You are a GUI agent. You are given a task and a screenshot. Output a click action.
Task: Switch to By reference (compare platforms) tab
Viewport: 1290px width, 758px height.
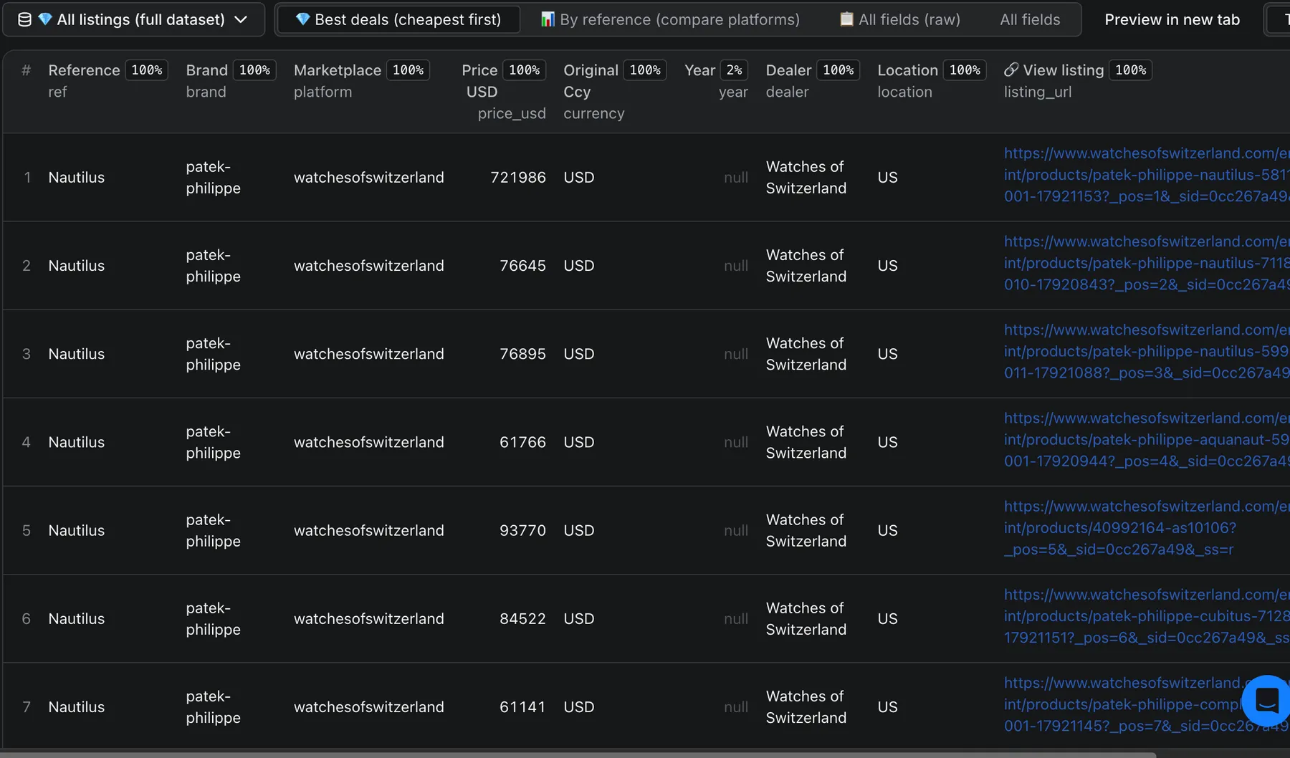[x=670, y=19]
